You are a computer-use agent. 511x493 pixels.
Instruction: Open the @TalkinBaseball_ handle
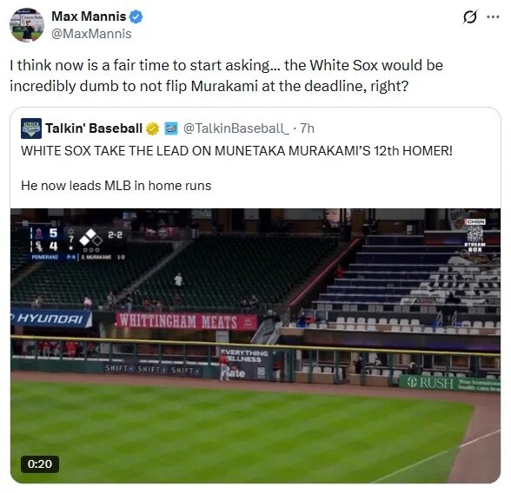click(x=236, y=128)
